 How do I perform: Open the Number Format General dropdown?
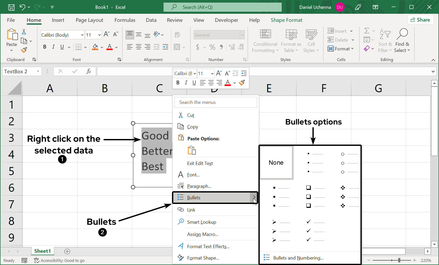pyautogui.click(x=242, y=35)
